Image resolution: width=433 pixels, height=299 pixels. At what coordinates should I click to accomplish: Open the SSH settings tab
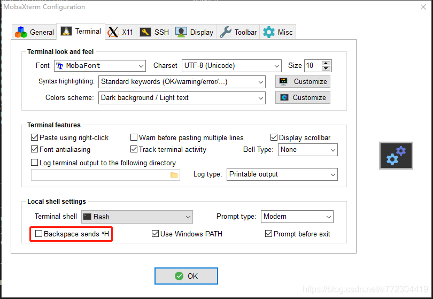point(154,32)
